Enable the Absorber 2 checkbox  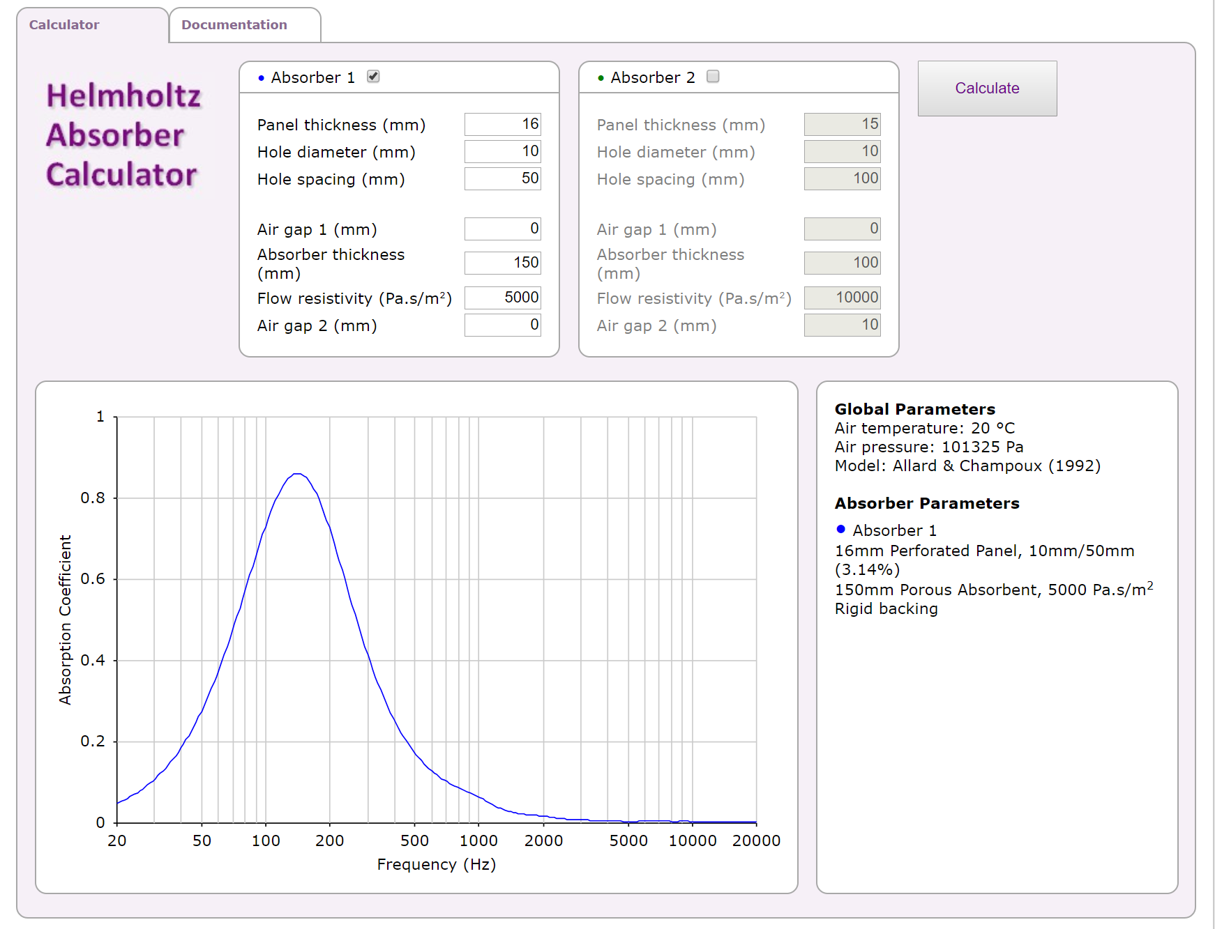(x=713, y=77)
